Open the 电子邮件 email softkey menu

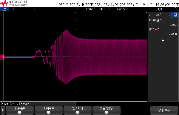(x=78, y=110)
